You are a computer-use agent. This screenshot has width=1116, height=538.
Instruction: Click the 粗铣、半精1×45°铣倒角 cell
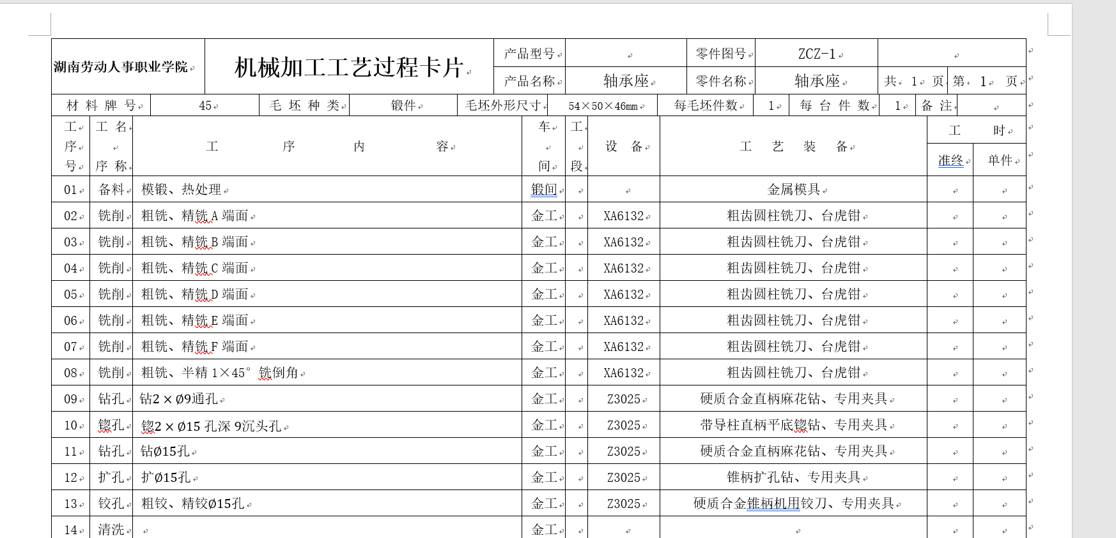327,373
